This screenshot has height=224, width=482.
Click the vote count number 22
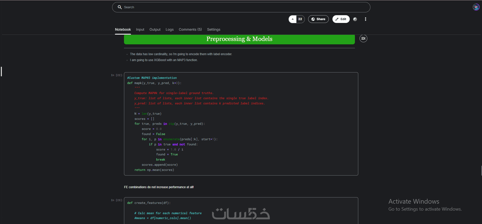[x=300, y=19]
